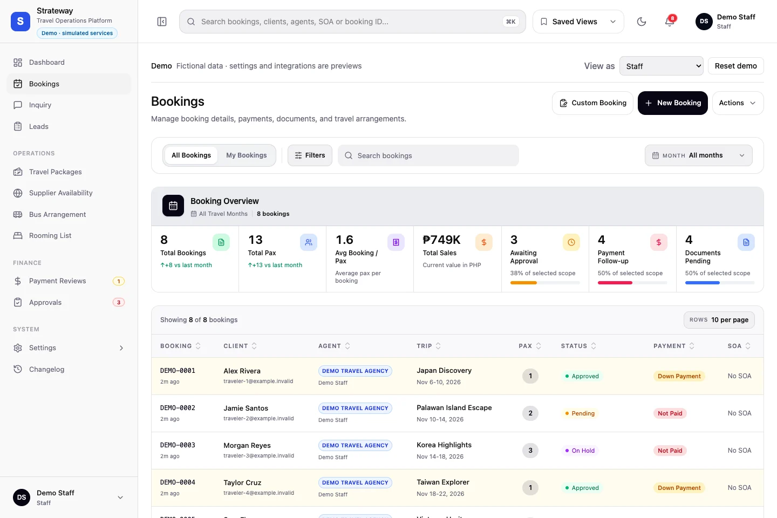Image resolution: width=777 pixels, height=518 pixels.
Task: Click the Total Bookings document icon
Action: pos(221,242)
